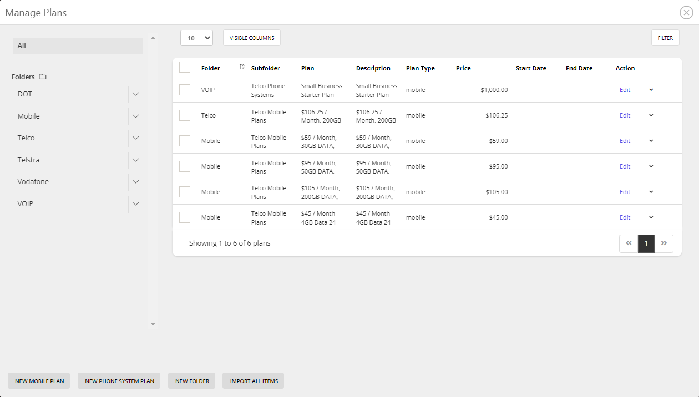
Task: Expand the Telstra folder chevron
Action: (136, 160)
